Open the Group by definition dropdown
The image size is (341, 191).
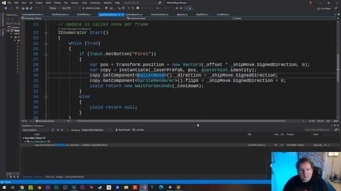(97, 130)
